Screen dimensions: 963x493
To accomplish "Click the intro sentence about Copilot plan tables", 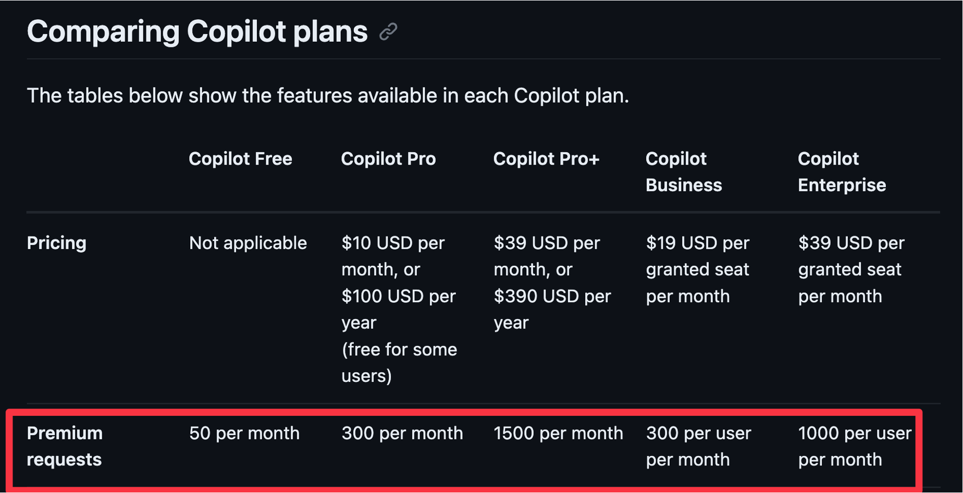I will pos(328,96).
